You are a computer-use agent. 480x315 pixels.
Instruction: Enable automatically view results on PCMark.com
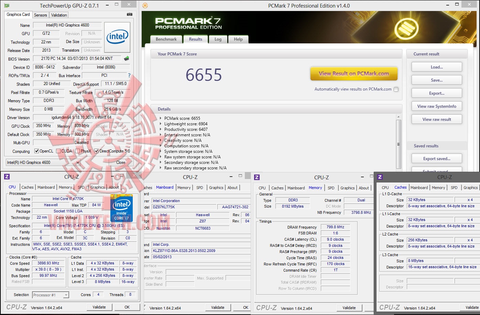point(396,89)
